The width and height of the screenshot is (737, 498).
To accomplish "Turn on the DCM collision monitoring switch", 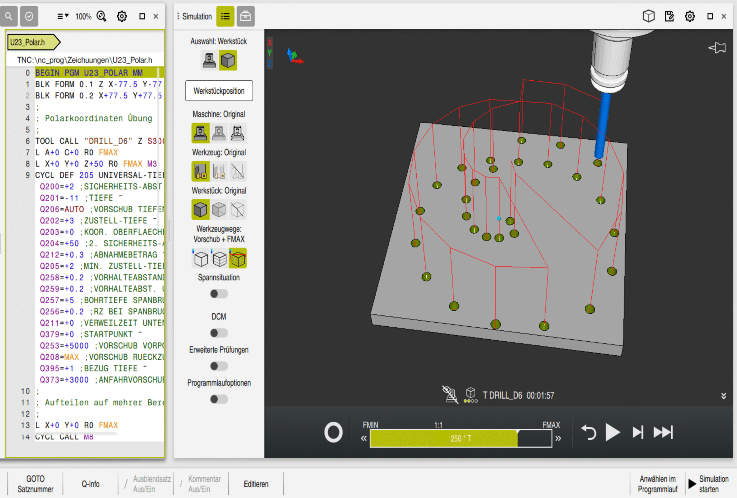I will [219, 333].
